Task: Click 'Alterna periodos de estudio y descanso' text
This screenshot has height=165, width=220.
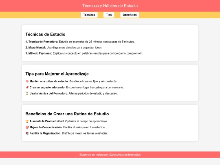Action: (93, 93)
